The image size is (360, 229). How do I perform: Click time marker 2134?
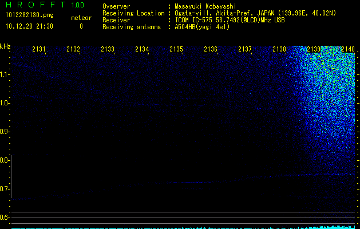coord(142,49)
